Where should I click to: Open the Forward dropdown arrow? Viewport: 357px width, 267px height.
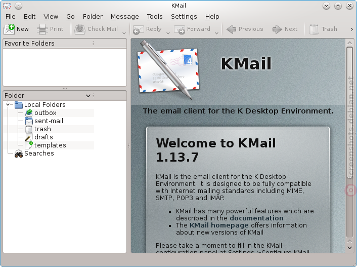click(216, 33)
